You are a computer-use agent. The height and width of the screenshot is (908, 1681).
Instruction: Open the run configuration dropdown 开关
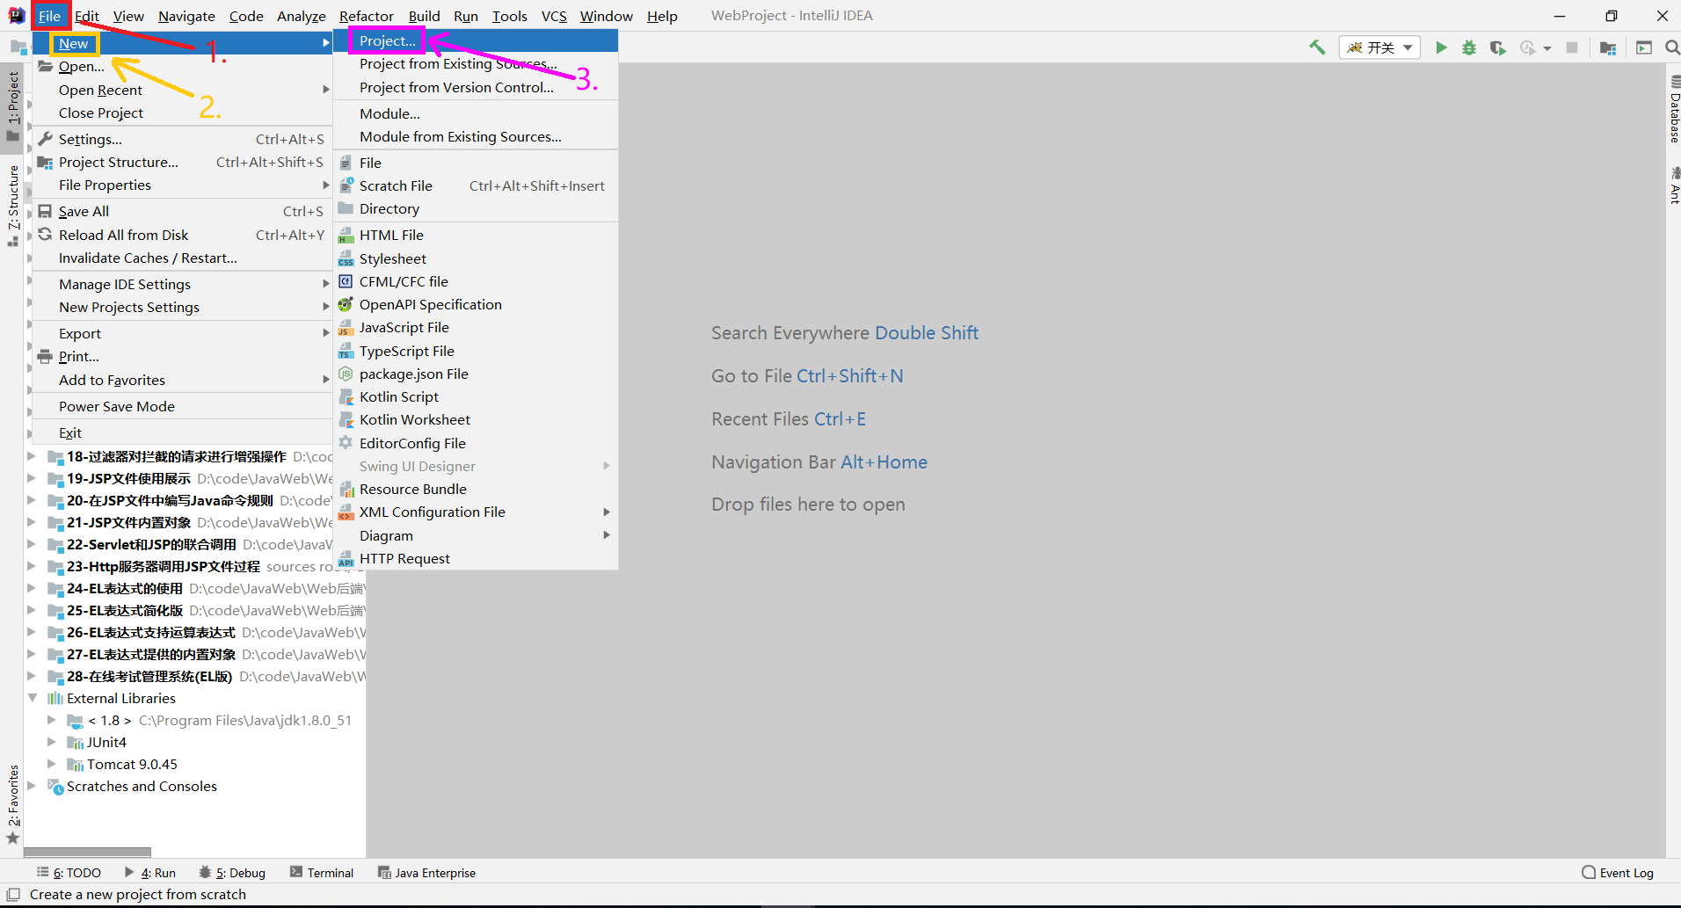pyautogui.click(x=1379, y=47)
